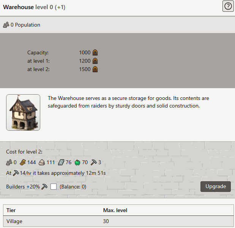
Task: Click the hammer icon after Builders +20%
Action: (x=45, y=187)
